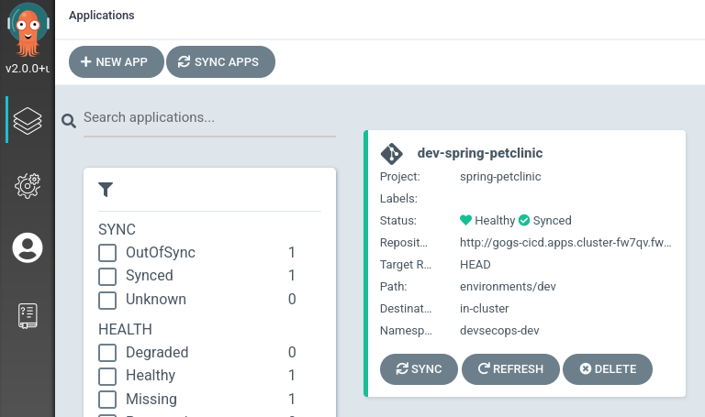Click the green Healthy heart status icon
705x417 pixels.
click(x=465, y=221)
